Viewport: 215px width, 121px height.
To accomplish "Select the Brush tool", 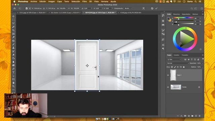I will coord(13,44).
